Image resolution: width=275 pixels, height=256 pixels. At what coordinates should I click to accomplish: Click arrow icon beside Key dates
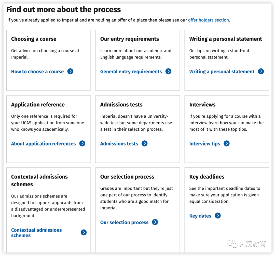click(x=218, y=216)
